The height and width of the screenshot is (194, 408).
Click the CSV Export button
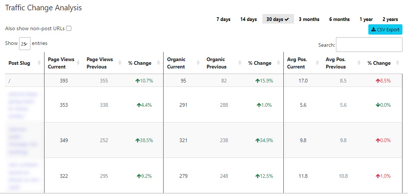coord(385,29)
